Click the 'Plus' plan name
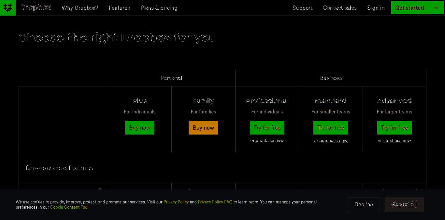Viewport: 445px width, 220px height. [x=140, y=101]
